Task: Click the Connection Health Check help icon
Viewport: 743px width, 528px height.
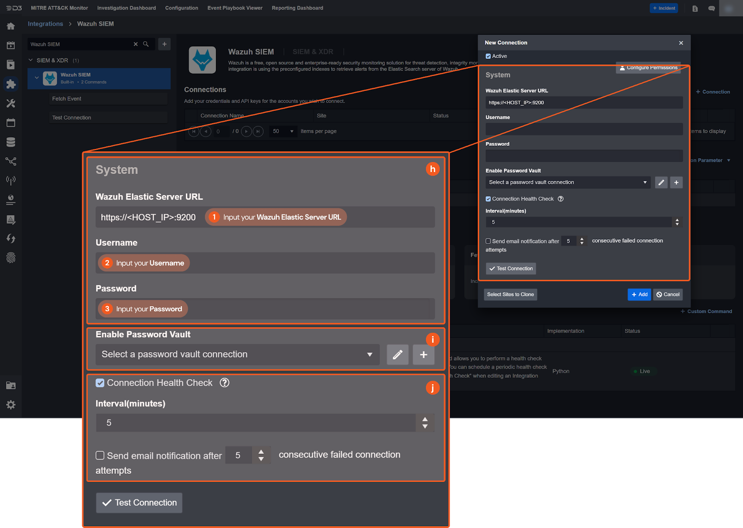Action: pyautogui.click(x=561, y=199)
